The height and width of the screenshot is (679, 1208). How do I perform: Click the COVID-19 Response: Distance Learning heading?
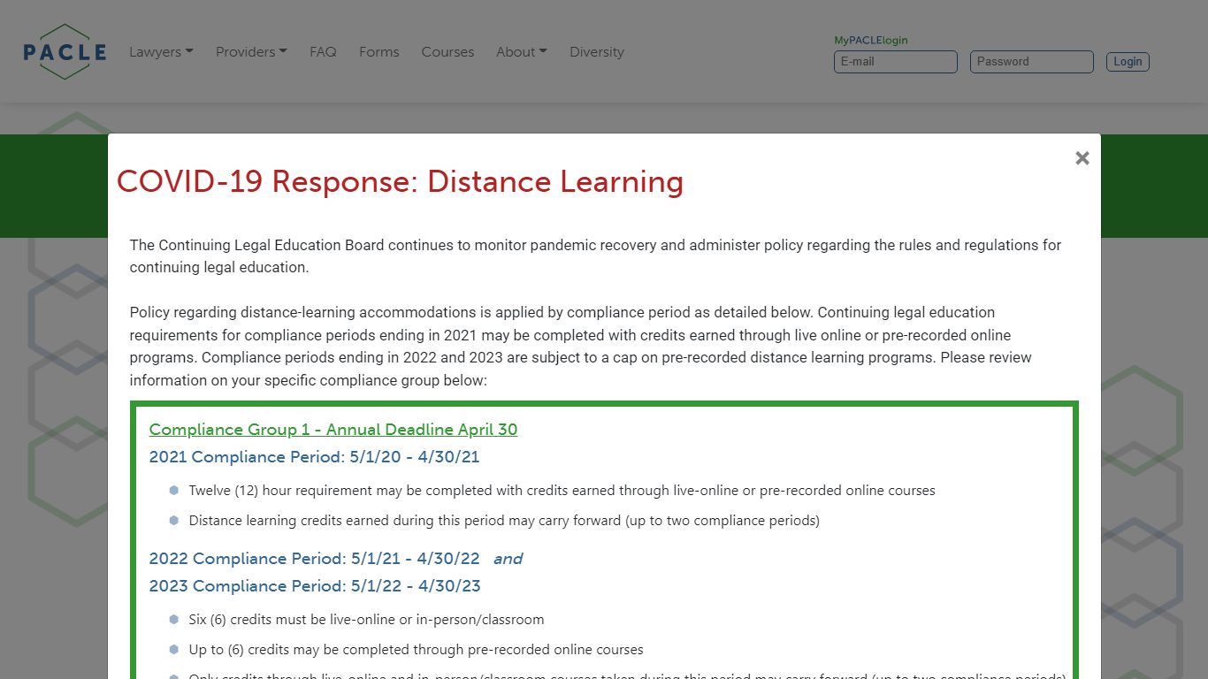tap(400, 181)
